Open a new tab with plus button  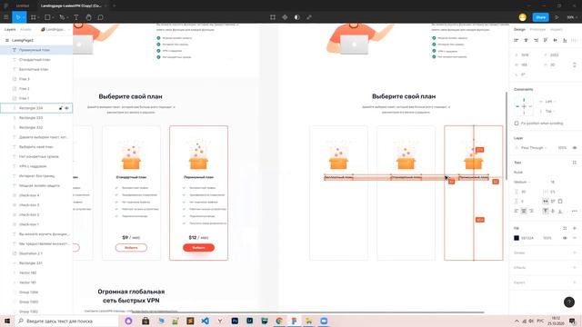pos(114,6)
